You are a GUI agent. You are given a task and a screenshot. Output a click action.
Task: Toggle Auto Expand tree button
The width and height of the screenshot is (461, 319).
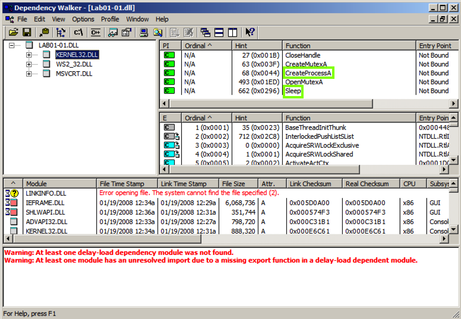[x=60, y=32]
